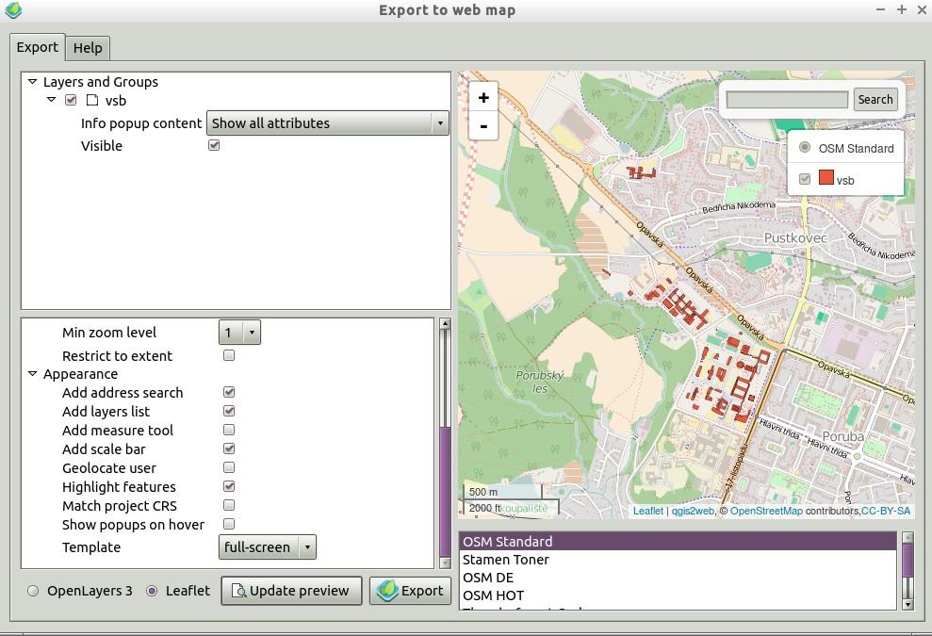Switch to the Export tab

(38, 47)
